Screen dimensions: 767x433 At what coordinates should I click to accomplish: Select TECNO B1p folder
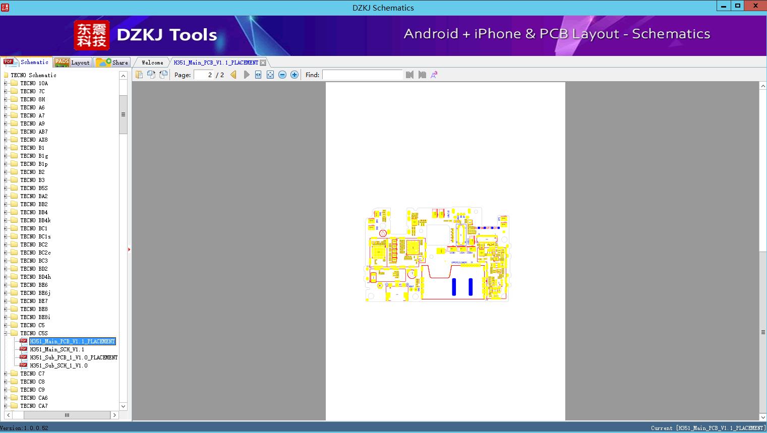click(34, 164)
